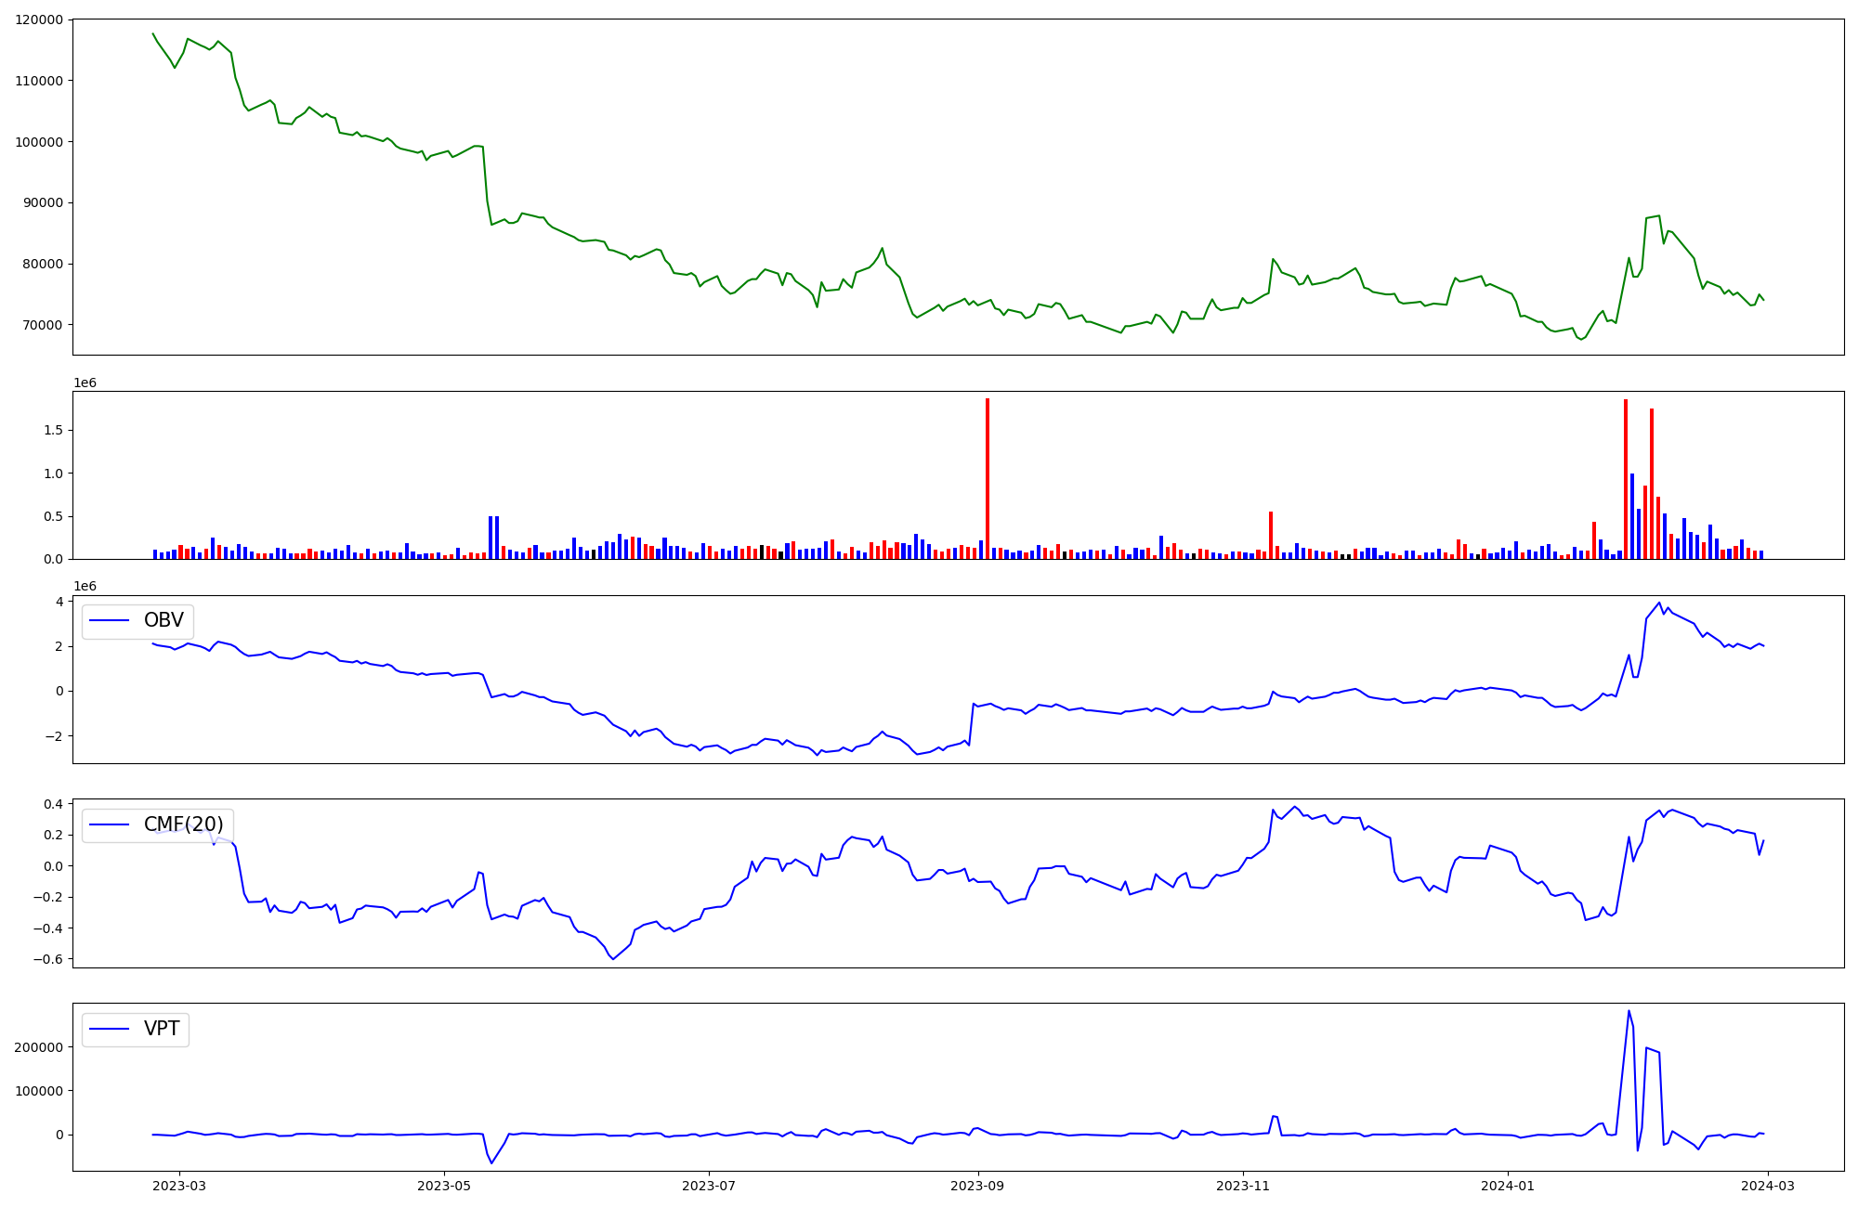The height and width of the screenshot is (1207, 1858).
Task: Click the tallest red volume bar in September 2023
Action: [988, 478]
